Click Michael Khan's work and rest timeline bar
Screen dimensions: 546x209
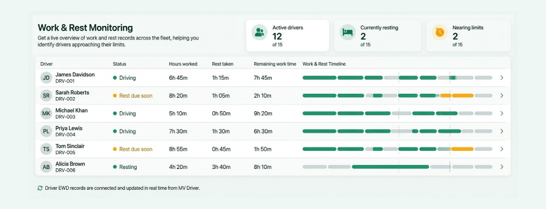[398, 114]
